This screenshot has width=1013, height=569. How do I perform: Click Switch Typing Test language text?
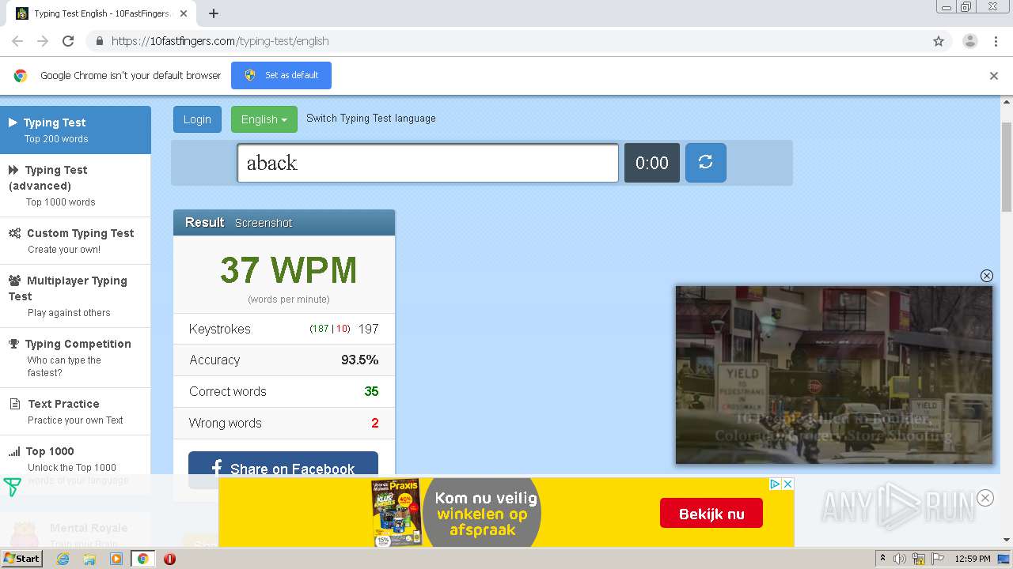(371, 118)
